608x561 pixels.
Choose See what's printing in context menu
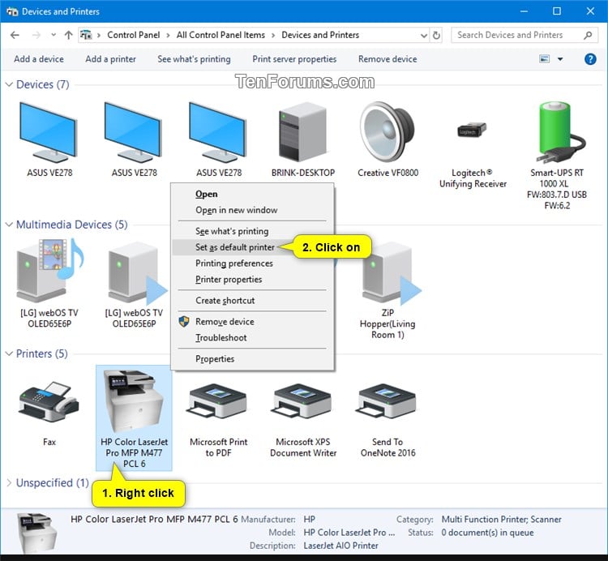click(252, 231)
